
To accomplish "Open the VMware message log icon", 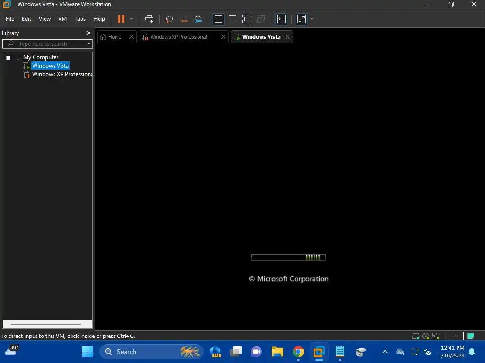I will pos(471,336).
